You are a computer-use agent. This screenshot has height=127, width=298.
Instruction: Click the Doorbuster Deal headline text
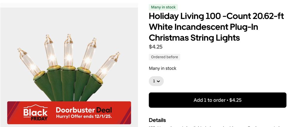[x=84, y=110]
